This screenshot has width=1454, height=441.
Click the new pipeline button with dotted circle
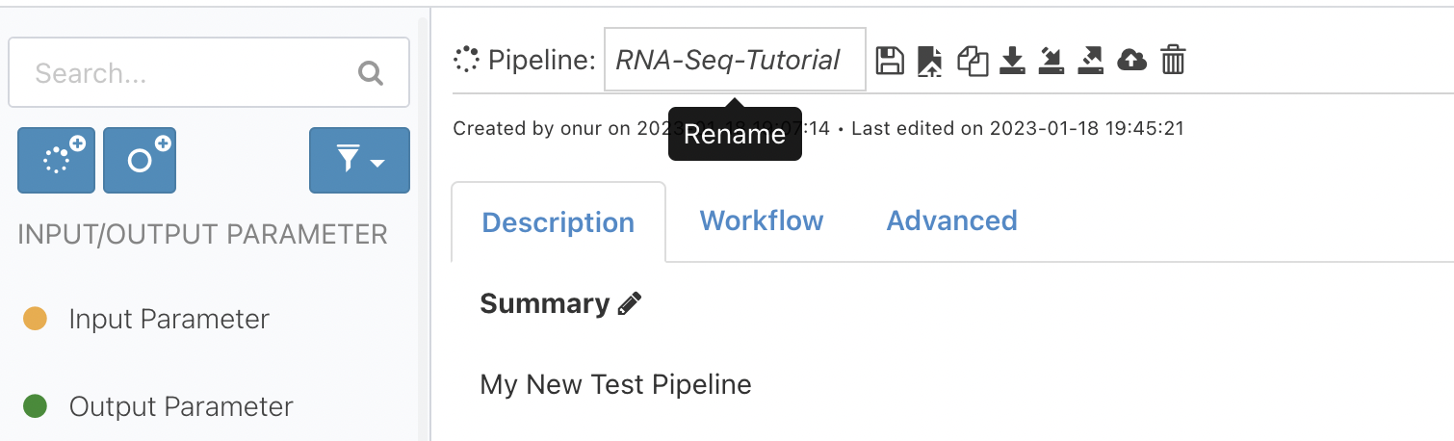(x=56, y=160)
